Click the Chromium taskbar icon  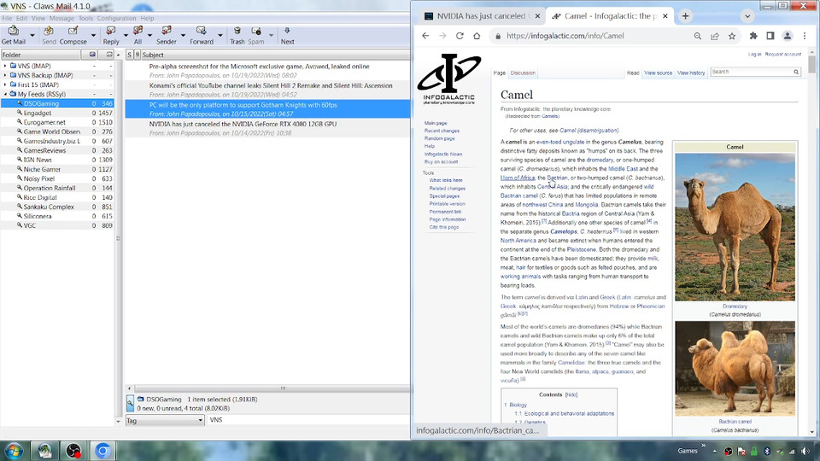pyautogui.click(x=102, y=451)
